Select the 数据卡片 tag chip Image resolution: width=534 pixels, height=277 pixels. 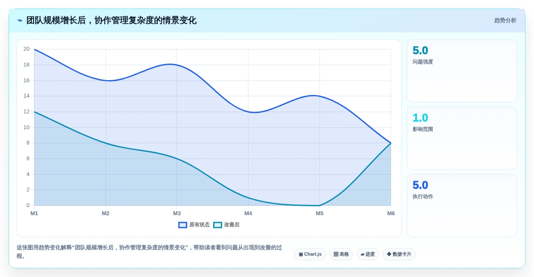(399, 254)
